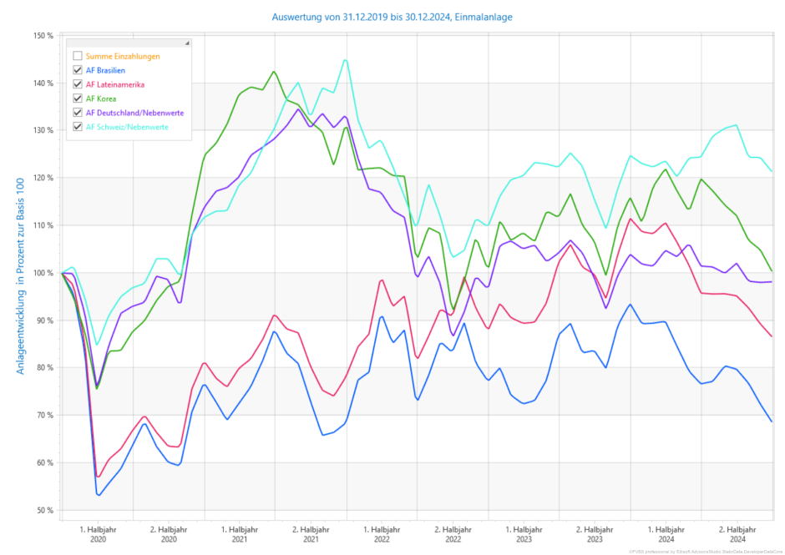The width and height of the screenshot is (785, 555).
Task: Hide the AF Lateinamerika series via checkbox
Action: coord(78,84)
